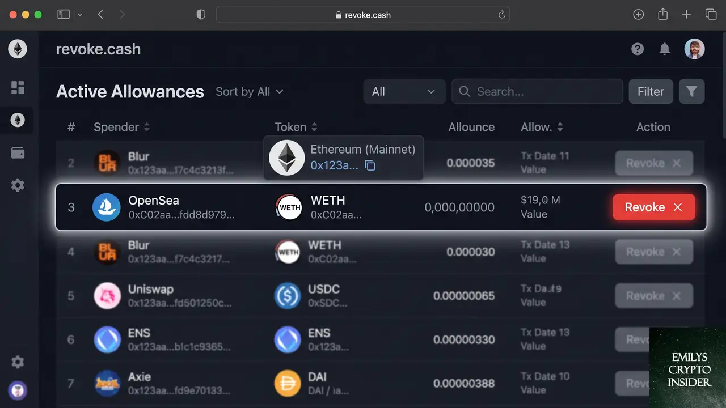Toggle the Safari sidebar button
Screen dimensions: 726x408
point(64,15)
